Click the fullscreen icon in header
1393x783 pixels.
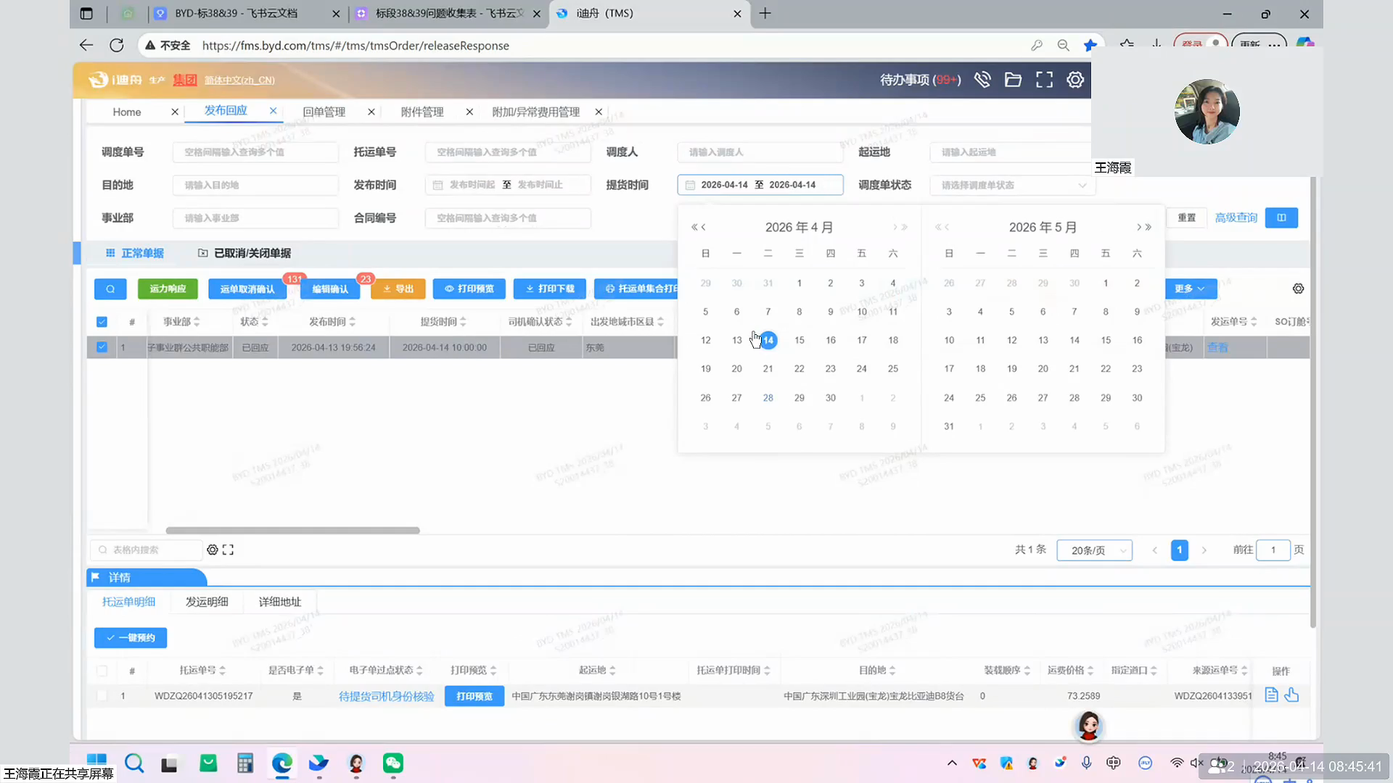click(x=1044, y=80)
